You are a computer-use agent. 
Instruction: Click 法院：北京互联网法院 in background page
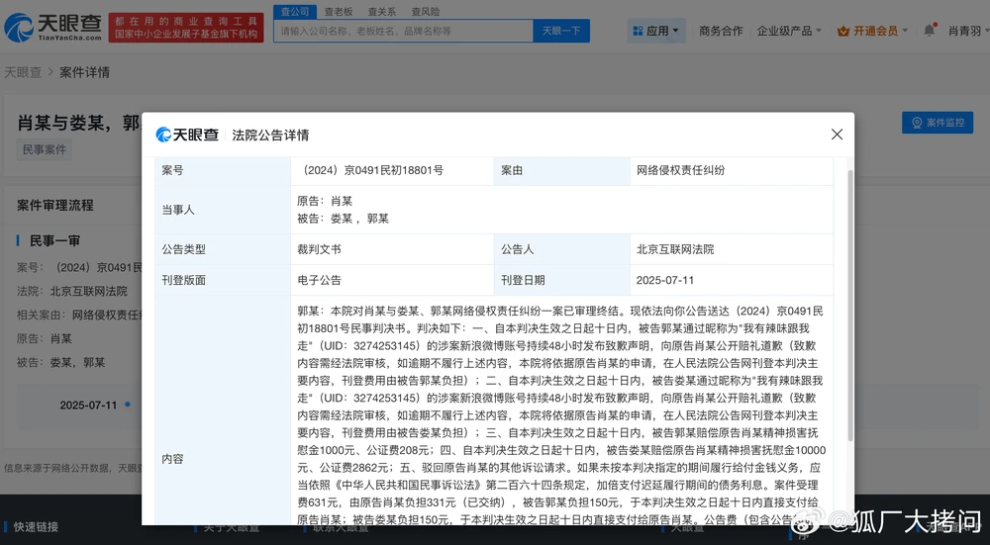(x=72, y=291)
